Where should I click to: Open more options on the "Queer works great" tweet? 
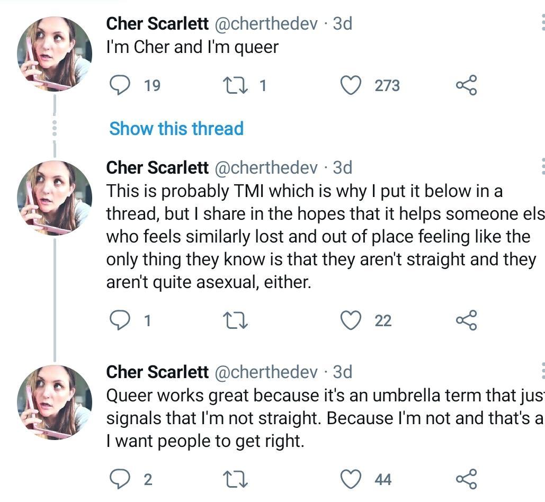542,372
